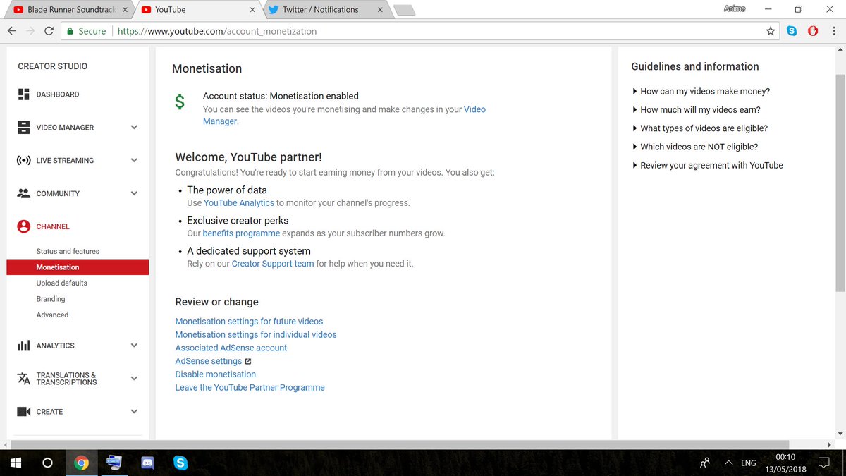Close the Blade Runner Soundtrack tab

click(125, 10)
